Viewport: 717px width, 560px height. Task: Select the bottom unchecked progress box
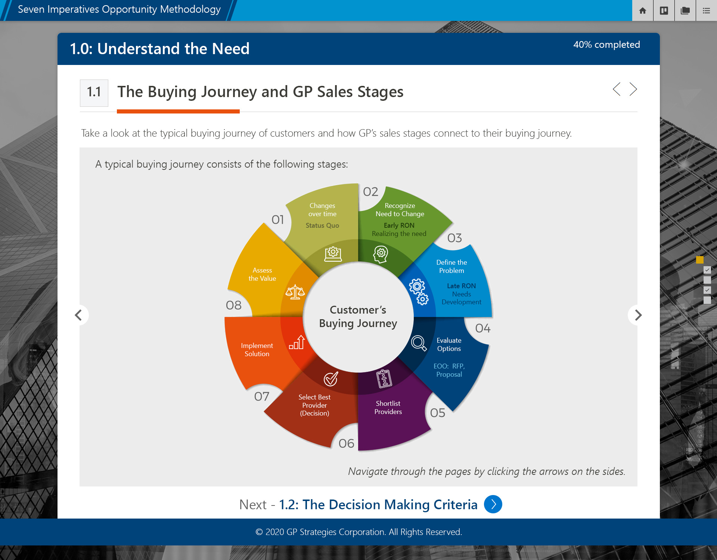click(x=707, y=300)
